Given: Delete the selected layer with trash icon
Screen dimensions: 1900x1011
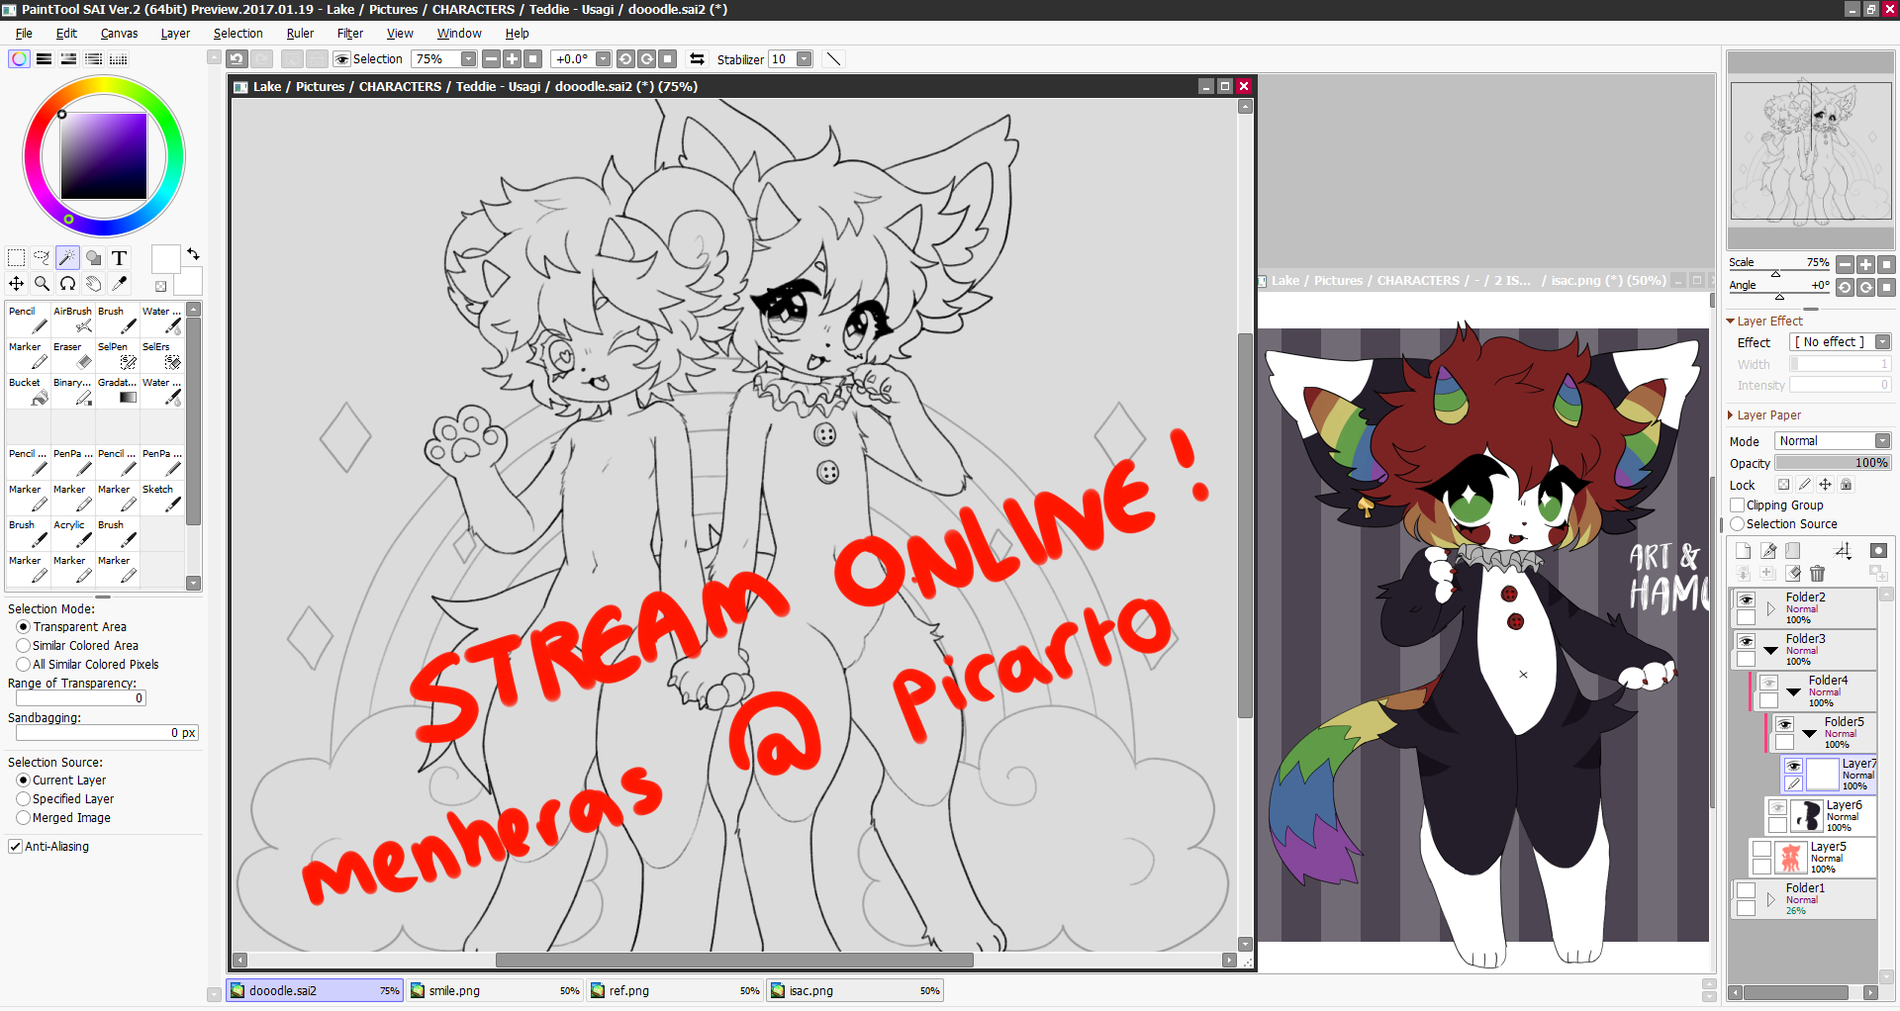Looking at the screenshot, I should tap(1817, 574).
